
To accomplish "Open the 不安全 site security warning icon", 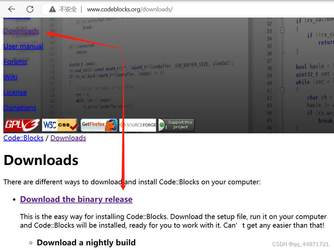I will [52, 9].
